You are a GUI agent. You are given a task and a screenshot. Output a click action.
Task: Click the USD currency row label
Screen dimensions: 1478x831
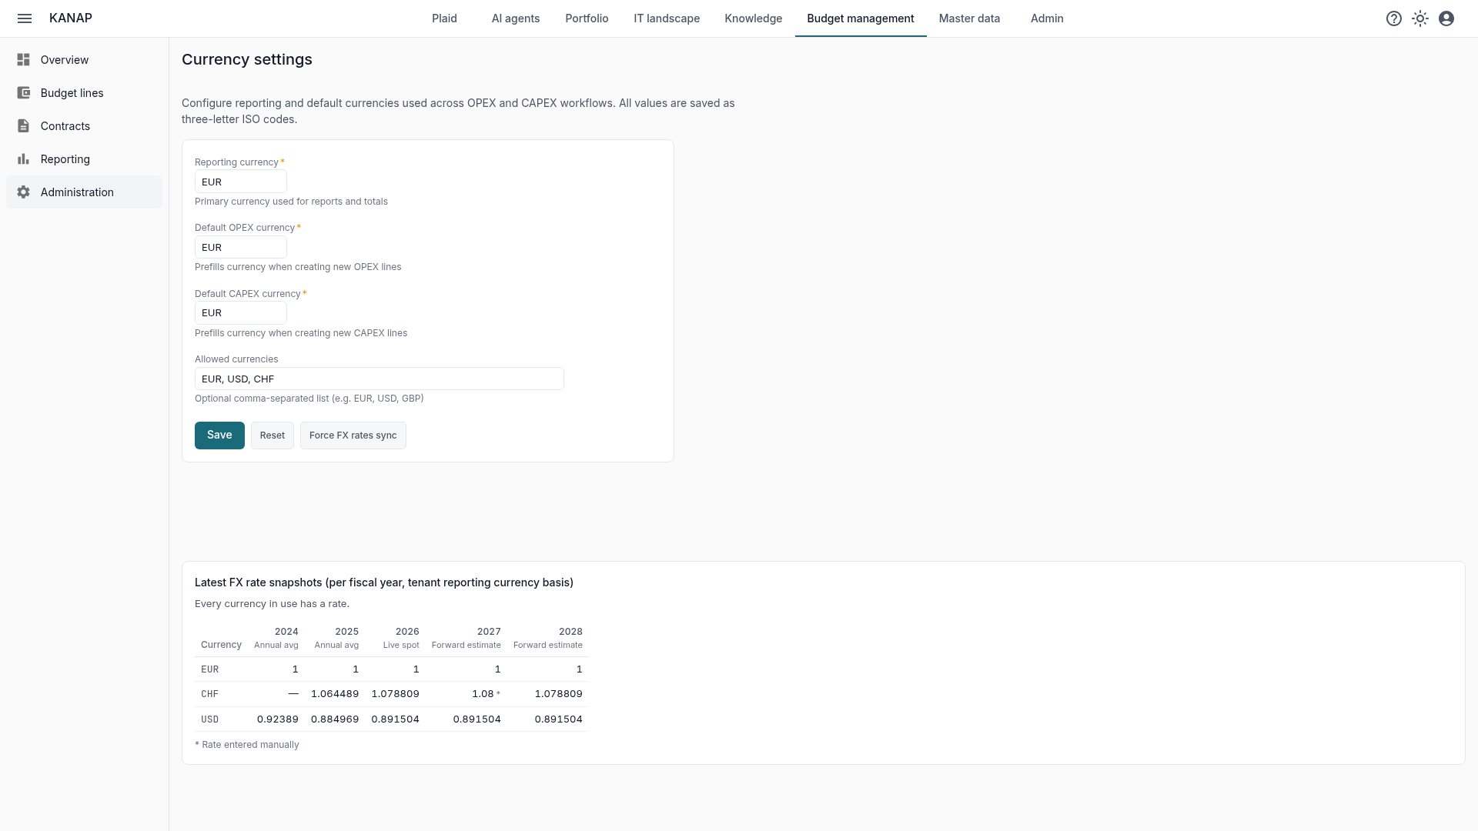click(210, 719)
